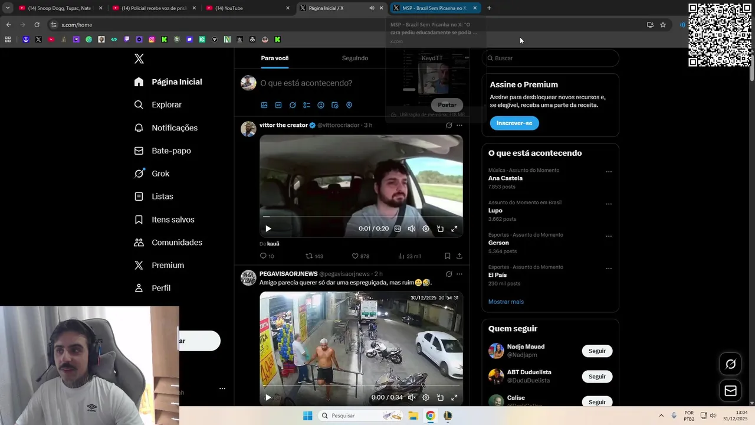Schedule the post with calendar icon

(335, 105)
